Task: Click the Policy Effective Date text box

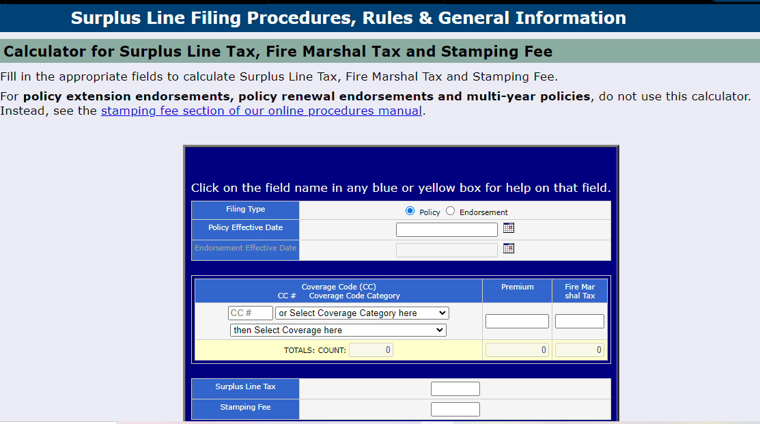Action: 447,229
